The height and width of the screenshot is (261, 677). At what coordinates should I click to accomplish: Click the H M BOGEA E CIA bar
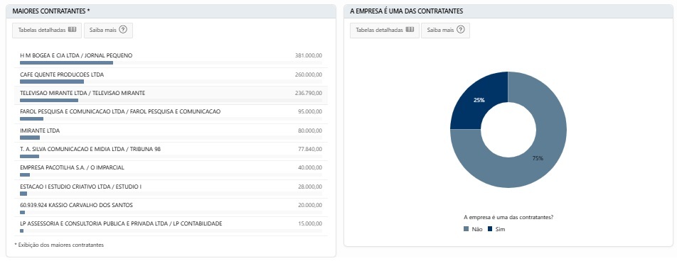click(67, 63)
